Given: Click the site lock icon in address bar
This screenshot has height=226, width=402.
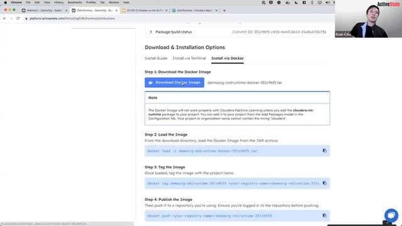Looking at the screenshot, I should point(26,18).
